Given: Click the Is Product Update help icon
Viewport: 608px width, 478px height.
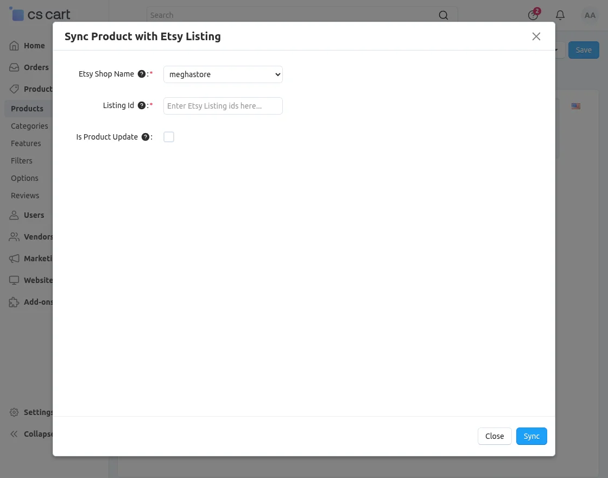Looking at the screenshot, I should (145, 137).
